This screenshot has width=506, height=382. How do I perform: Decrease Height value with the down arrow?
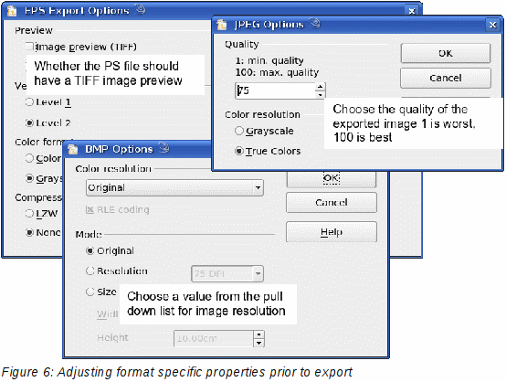coord(258,343)
